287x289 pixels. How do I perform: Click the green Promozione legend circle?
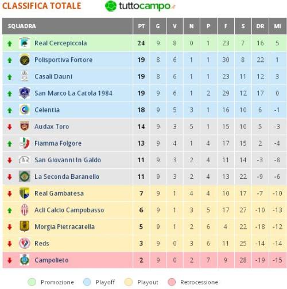point(32,282)
